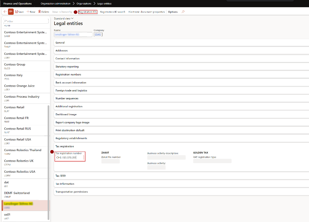Click the list pane vertical scrollbar
The image size is (309, 222).
[49, 162]
